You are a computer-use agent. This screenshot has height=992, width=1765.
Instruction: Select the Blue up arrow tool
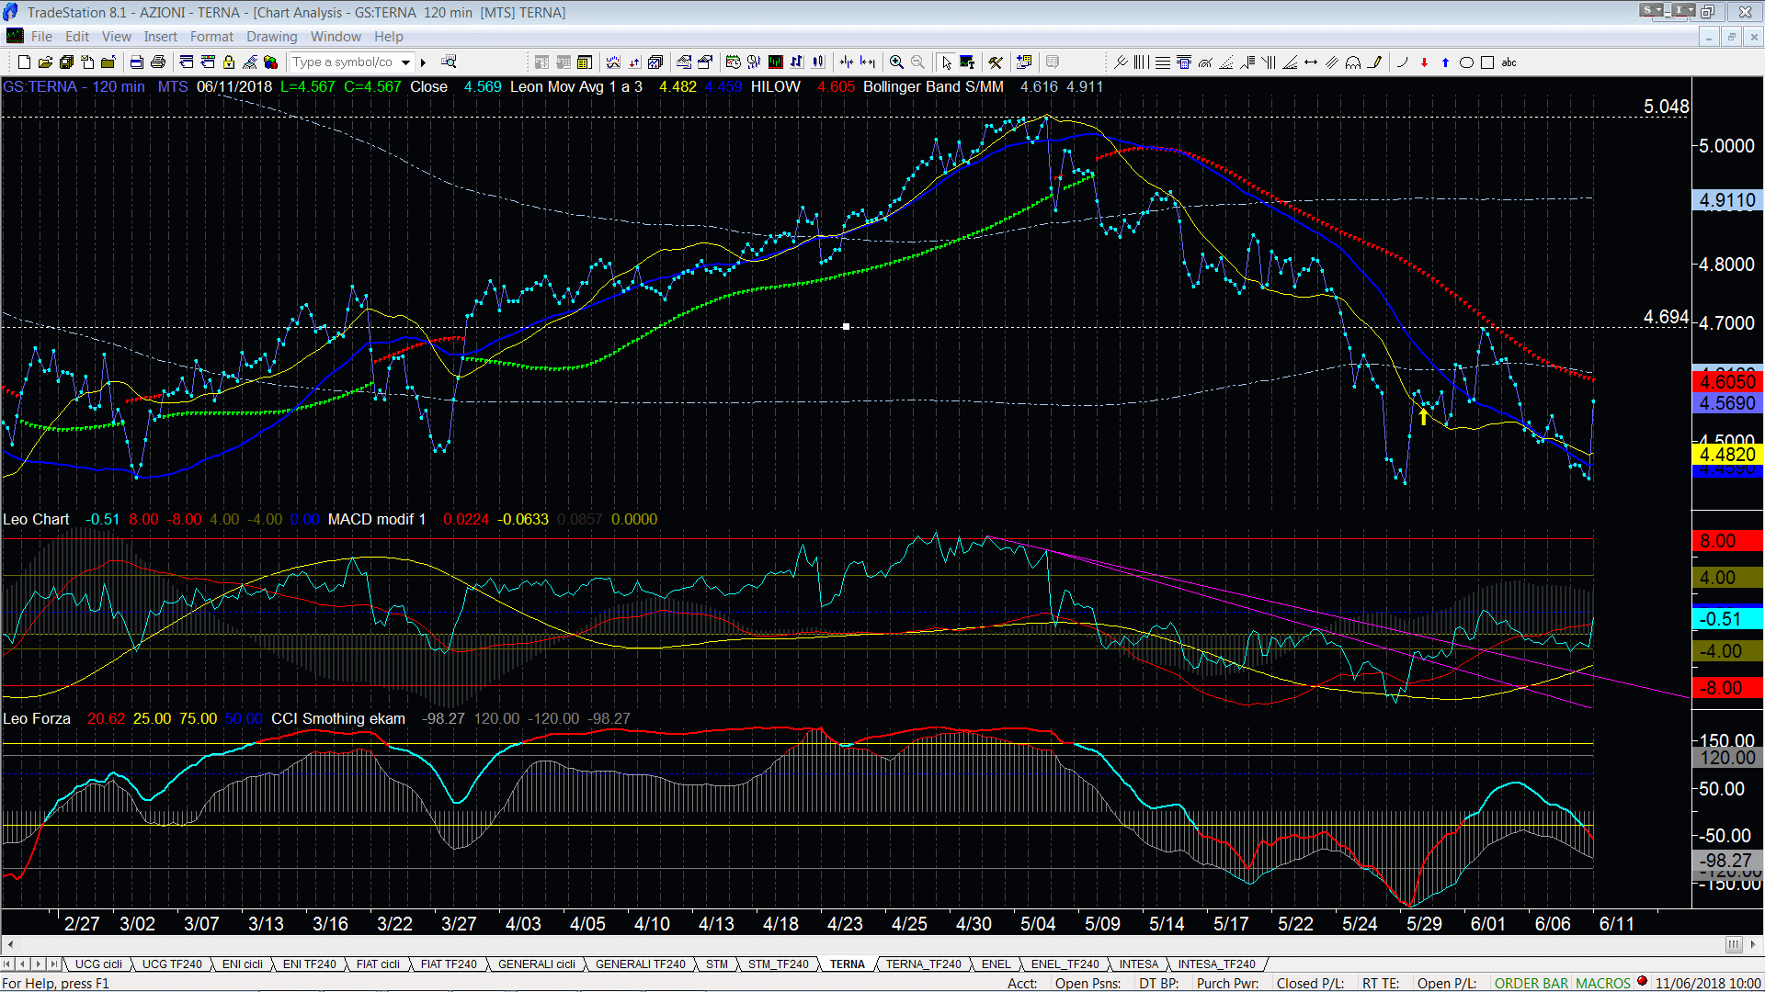[x=1445, y=62]
